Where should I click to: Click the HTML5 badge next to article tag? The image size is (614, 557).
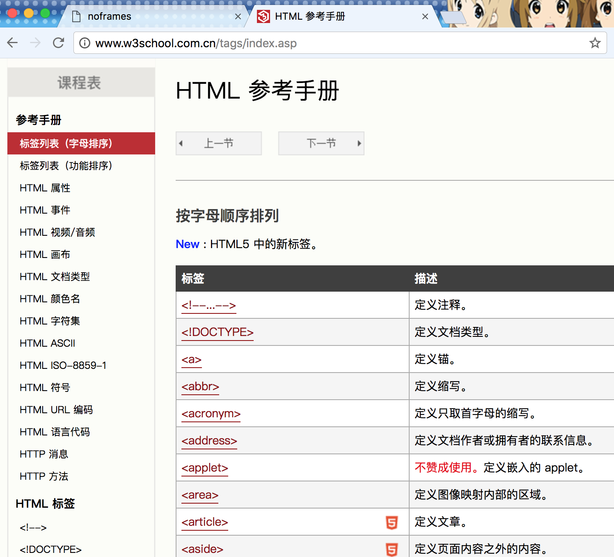392,522
